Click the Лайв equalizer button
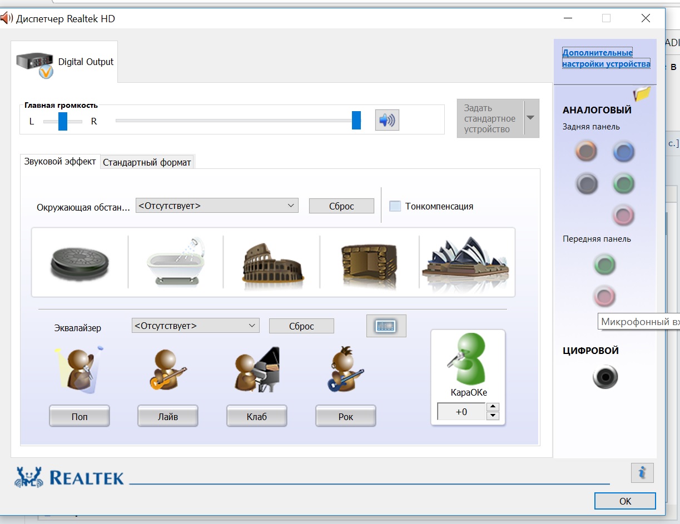This screenshot has height=524, width=680. pyautogui.click(x=167, y=416)
